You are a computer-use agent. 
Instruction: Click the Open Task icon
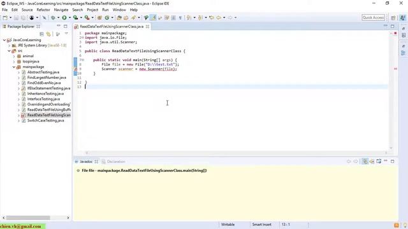coord(126,18)
